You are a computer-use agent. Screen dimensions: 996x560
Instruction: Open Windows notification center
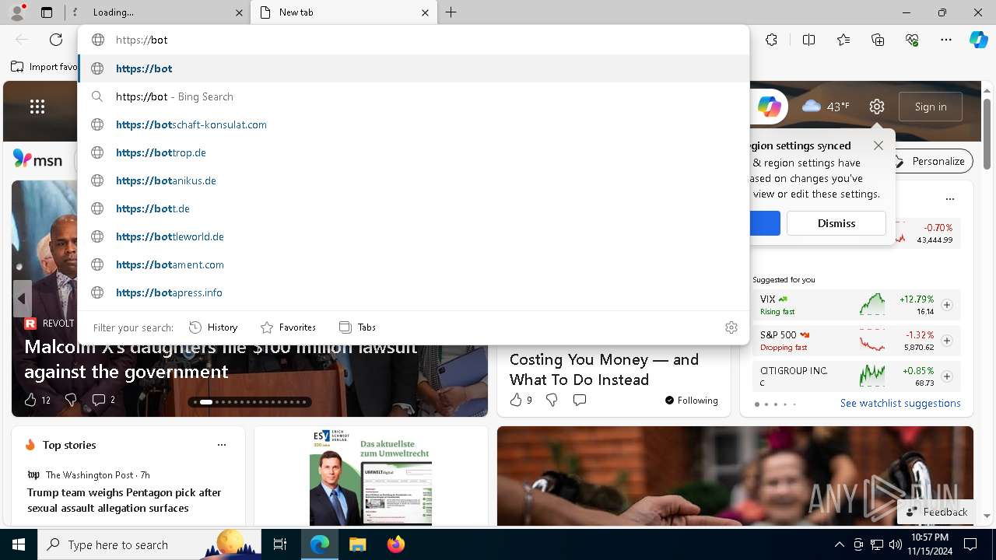coord(970,544)
